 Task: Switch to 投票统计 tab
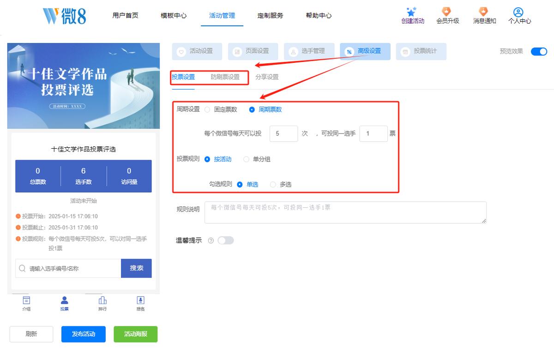[x=422, y=51]
